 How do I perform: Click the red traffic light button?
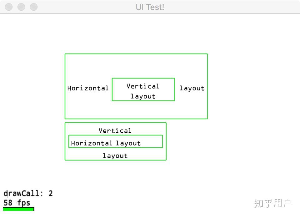click(8, 7)
